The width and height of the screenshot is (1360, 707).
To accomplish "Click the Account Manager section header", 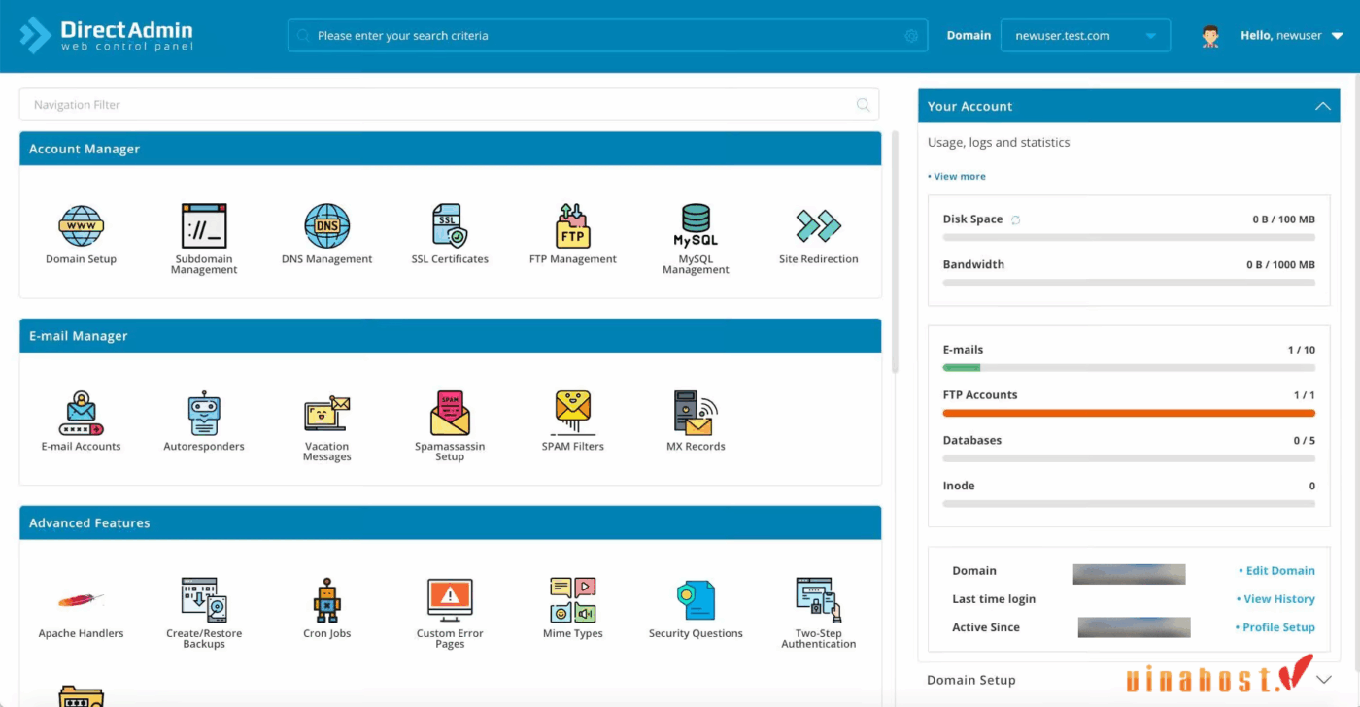I will (451, 149).
